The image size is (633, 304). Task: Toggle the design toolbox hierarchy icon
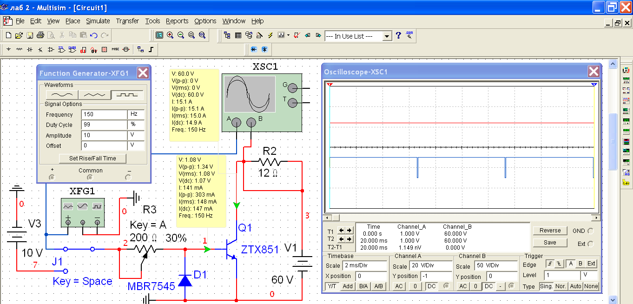227,35
